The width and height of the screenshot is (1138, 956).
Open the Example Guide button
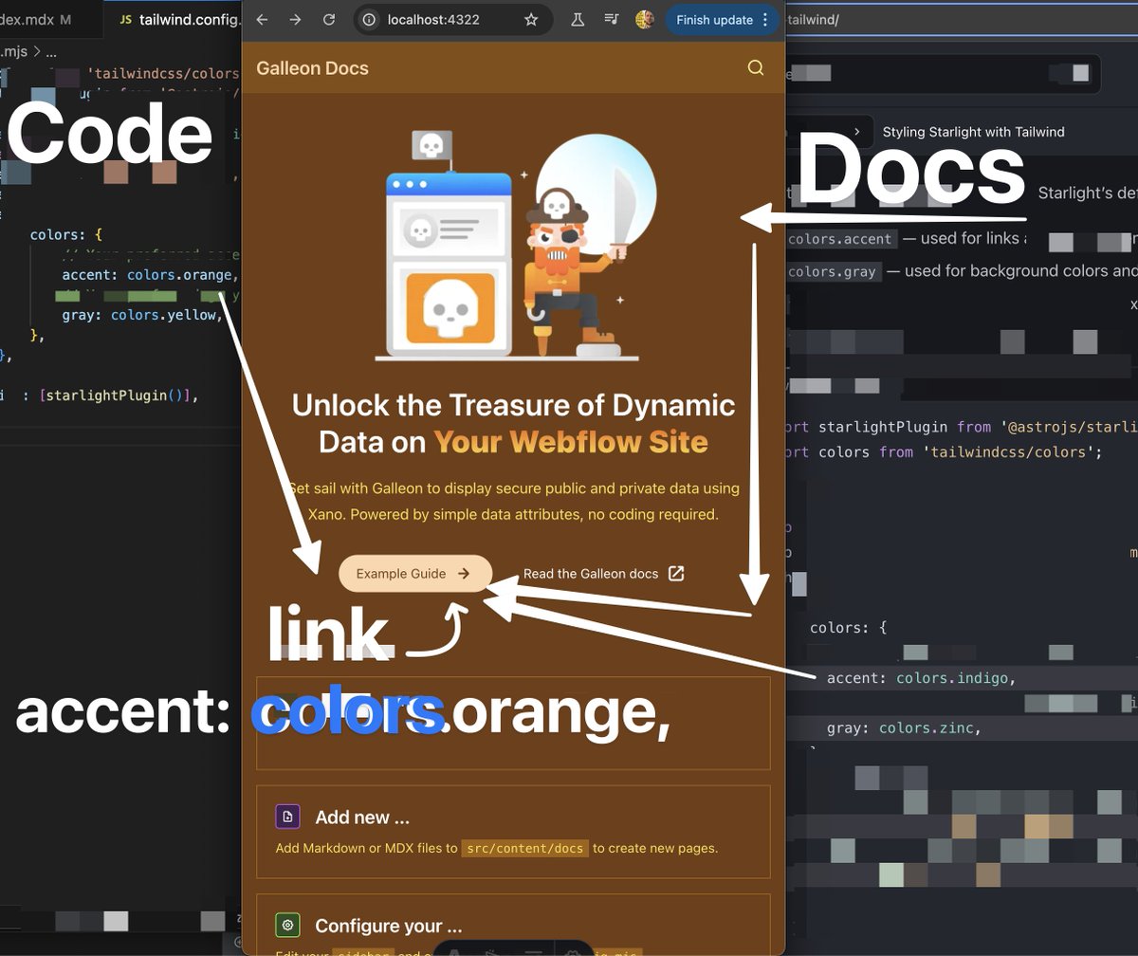pos(415,574)
